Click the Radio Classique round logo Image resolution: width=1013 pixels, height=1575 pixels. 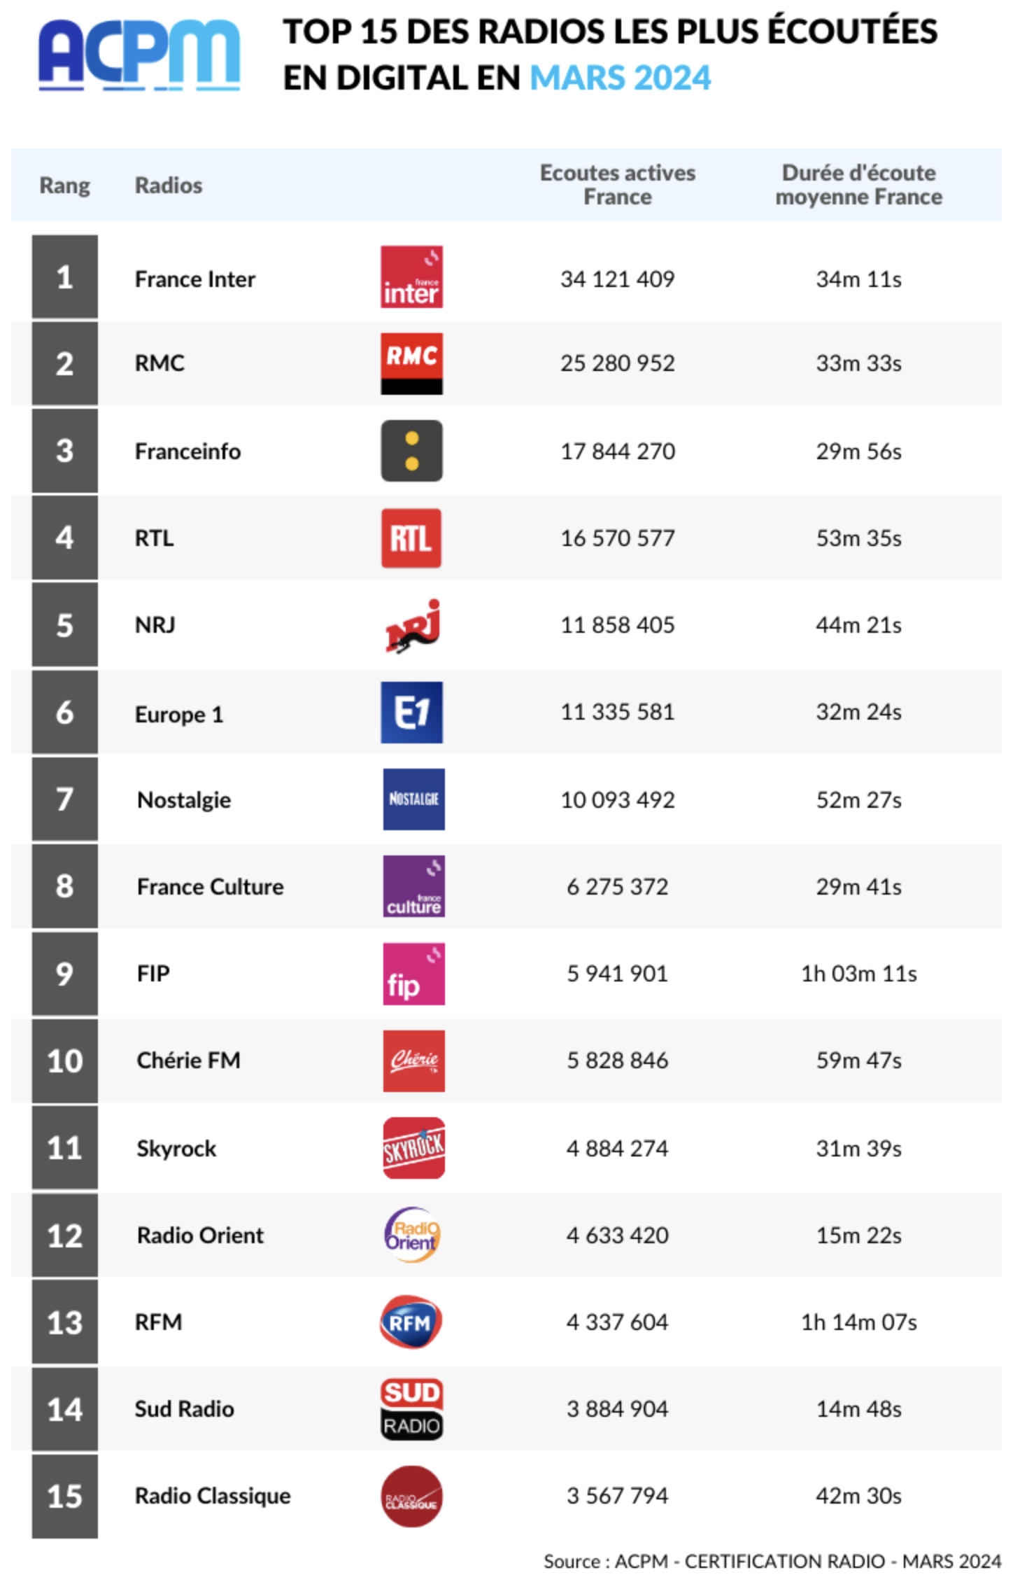point(411,1496)
